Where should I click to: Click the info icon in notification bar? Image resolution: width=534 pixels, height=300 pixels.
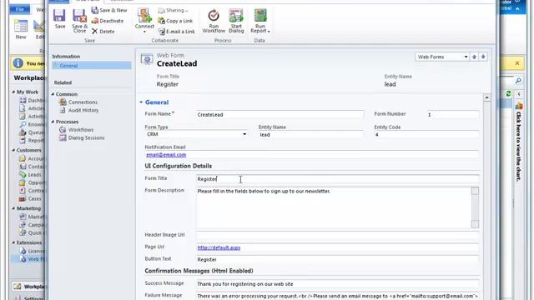click(18, 63)
